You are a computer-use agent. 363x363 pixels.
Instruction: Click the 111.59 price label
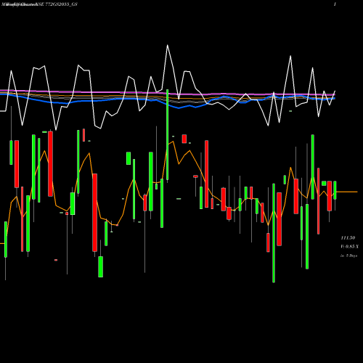[348, 238]
